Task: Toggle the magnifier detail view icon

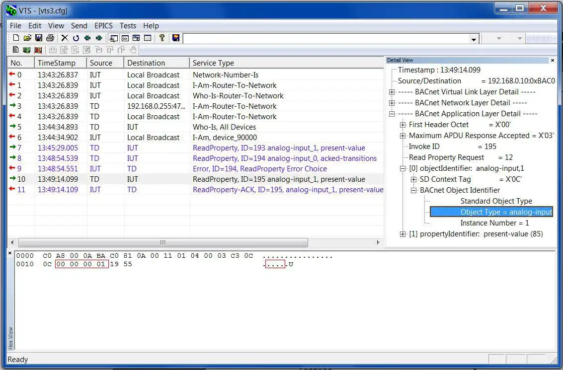Action: coord(114,38)
